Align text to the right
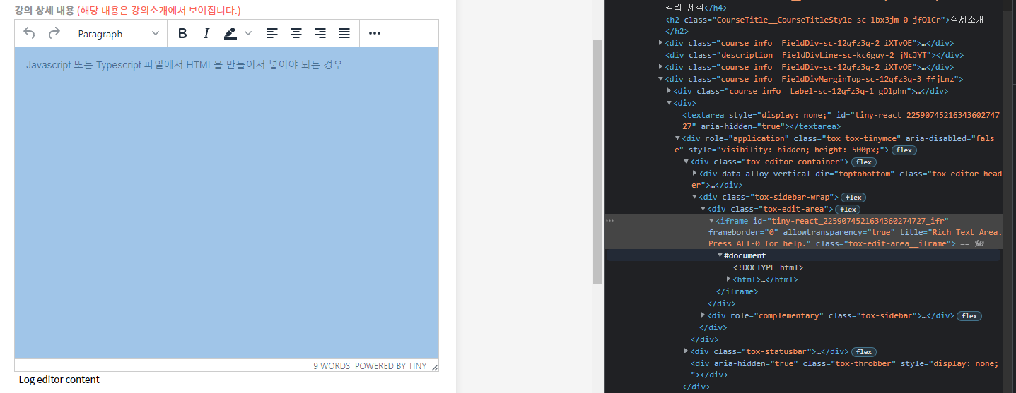 (320, 33)
